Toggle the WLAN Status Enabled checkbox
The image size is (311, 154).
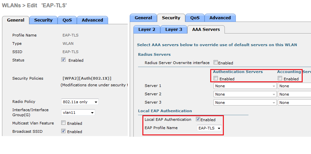pyautogui.click(x=64, y=60)
